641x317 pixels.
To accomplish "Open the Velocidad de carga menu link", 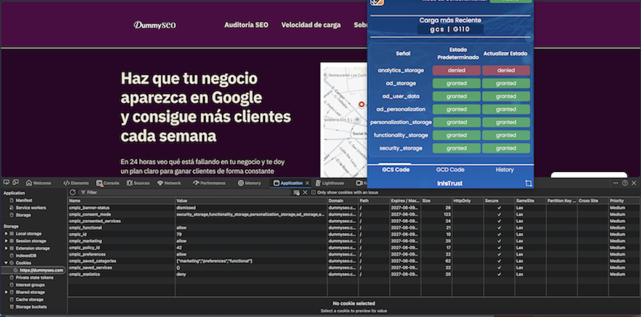I will (311, 25).
